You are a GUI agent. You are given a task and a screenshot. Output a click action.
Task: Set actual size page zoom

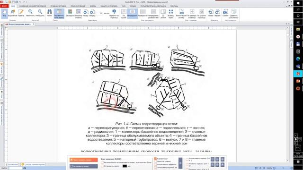click(181, 14)
